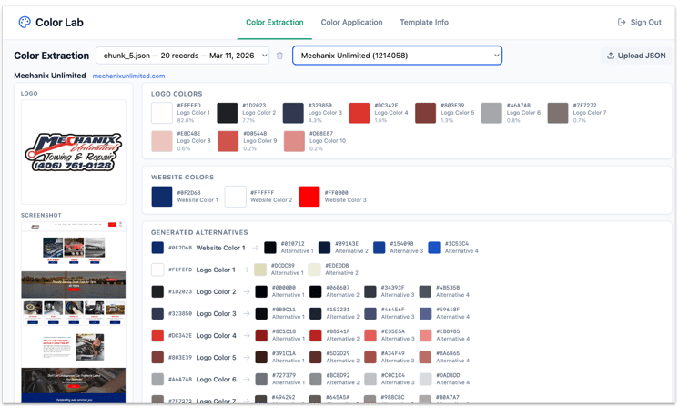This screenshot has height=417, width=699.
Task: Pick the navy #0F2D6B Website Color 1 swatch
Action: click(162, 197)
